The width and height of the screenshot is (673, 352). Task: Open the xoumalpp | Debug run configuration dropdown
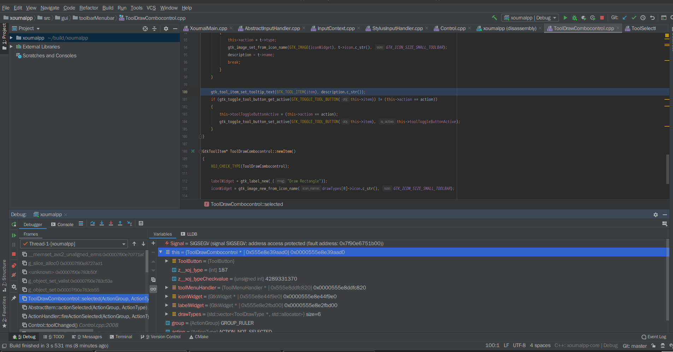pos(529,17)
